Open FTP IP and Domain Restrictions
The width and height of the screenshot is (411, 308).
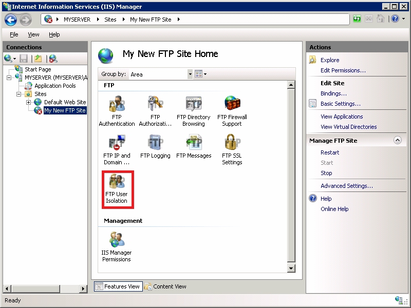click(x=117, y=149)
